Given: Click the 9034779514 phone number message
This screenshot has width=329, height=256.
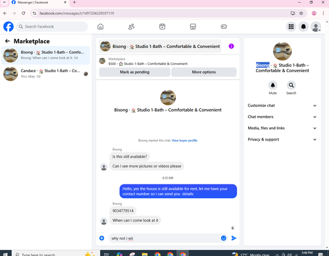Looking at the screenshot, I should [x=123, y=211].
